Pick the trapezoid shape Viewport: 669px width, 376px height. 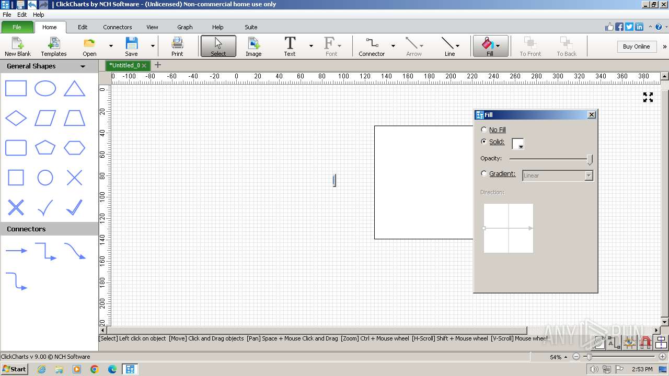click(74, 118)
